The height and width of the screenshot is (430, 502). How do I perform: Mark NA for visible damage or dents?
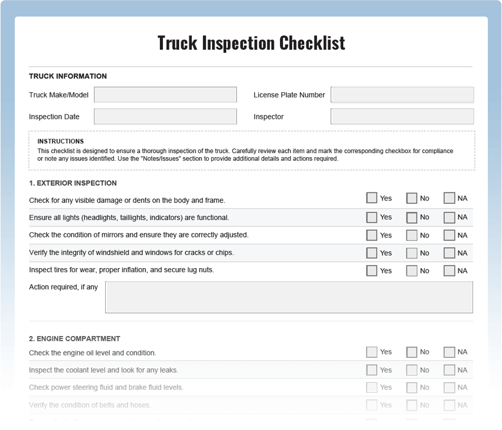pyautogui.click(x=449, y=198)
